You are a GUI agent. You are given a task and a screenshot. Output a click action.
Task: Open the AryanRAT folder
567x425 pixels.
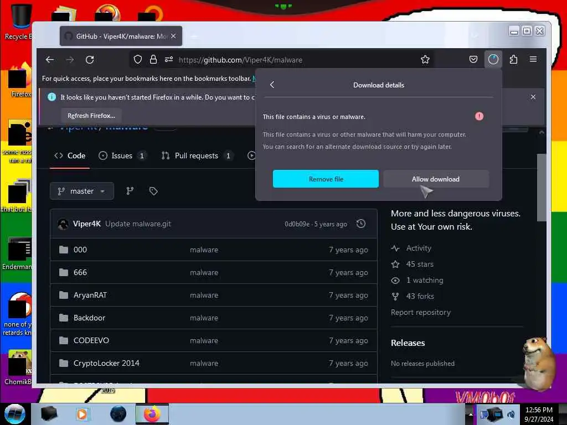(90, 296)
